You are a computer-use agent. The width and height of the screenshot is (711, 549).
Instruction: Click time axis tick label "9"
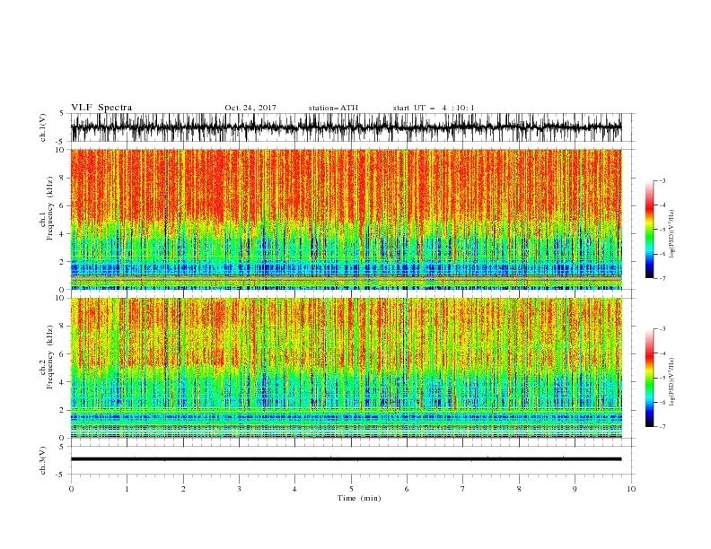[575, 489]
